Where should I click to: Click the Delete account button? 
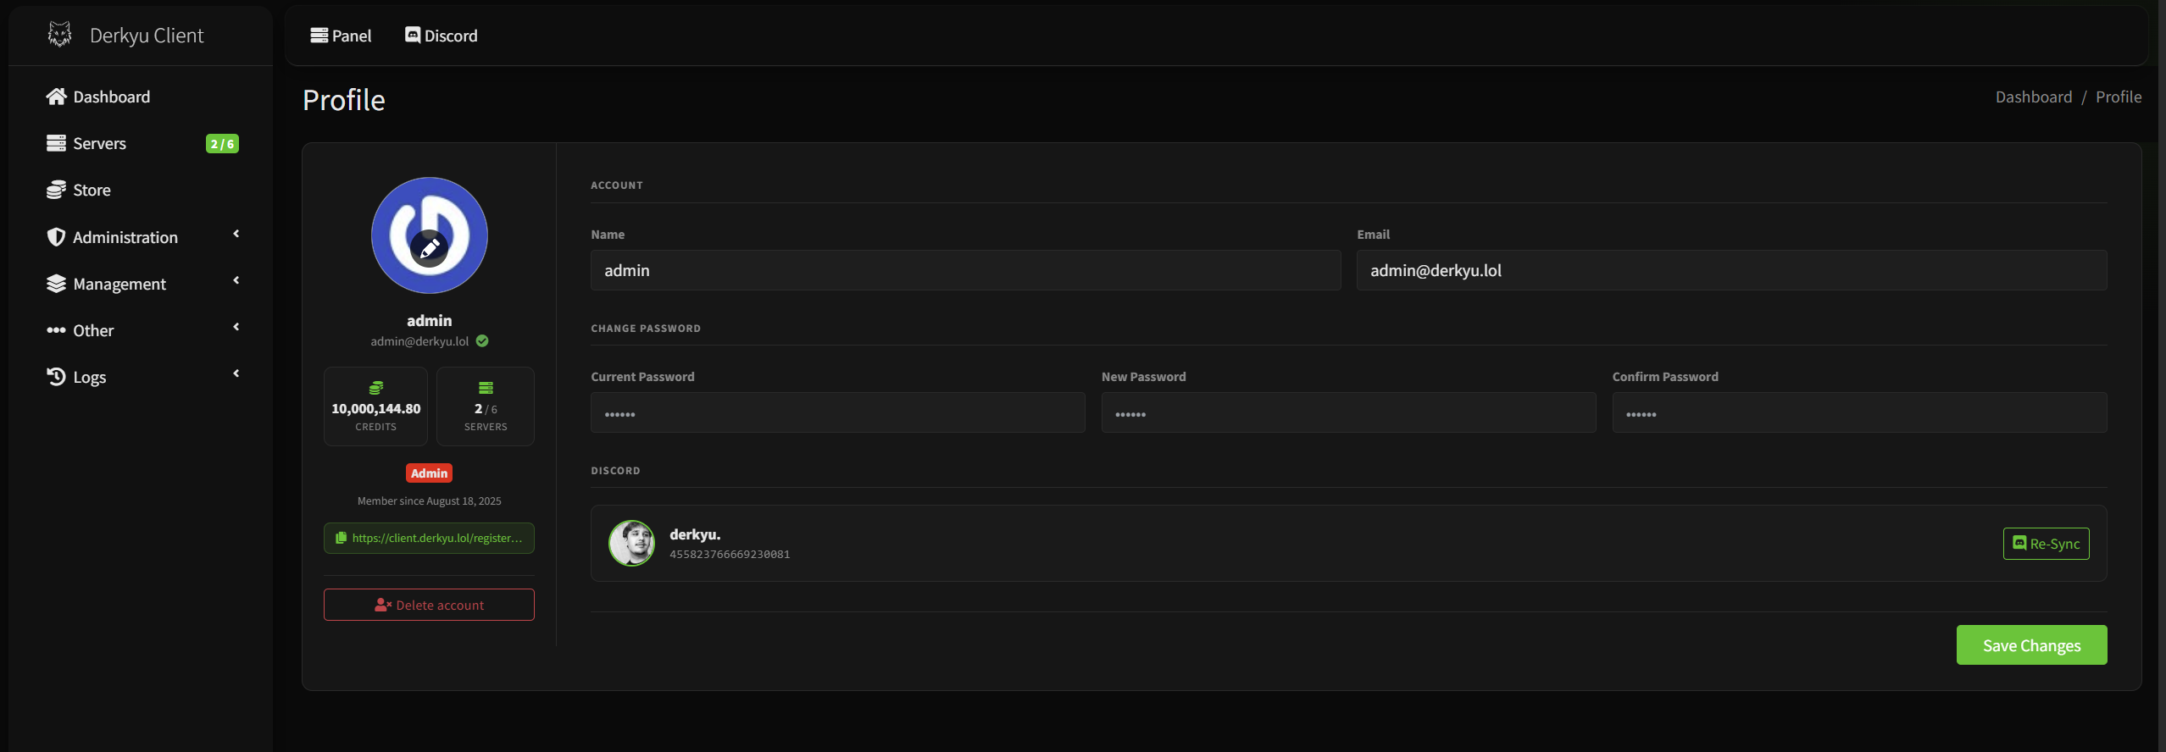coord(429,605)
